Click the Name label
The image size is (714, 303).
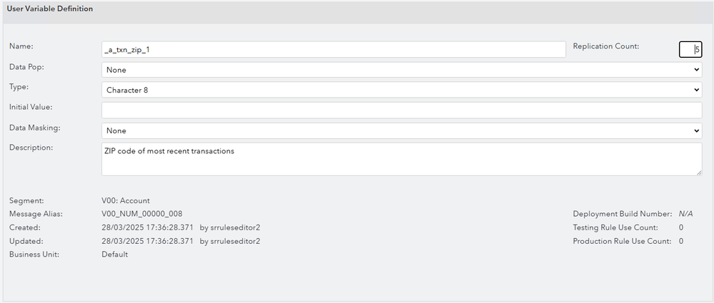[x=21, y=46]
